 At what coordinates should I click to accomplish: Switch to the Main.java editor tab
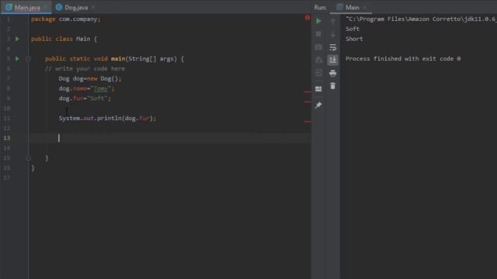point(27,7)
